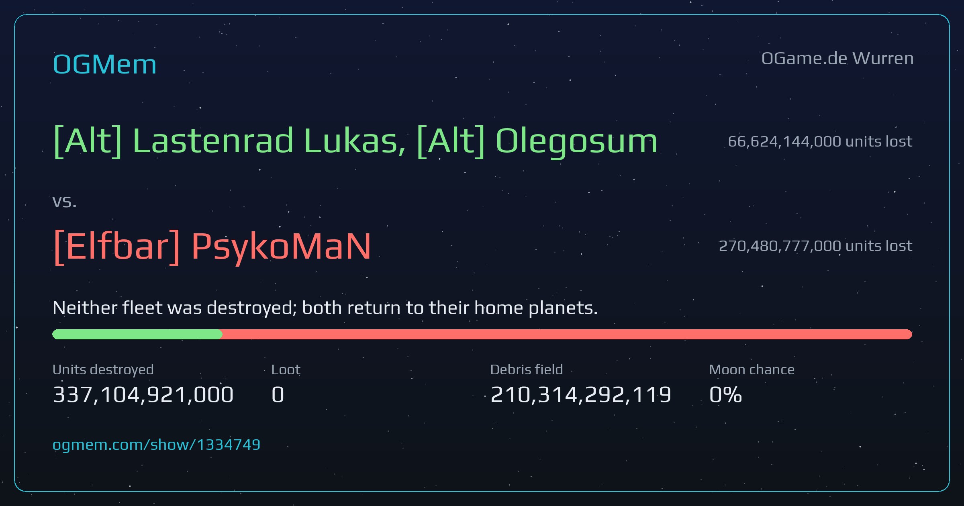Click the OGMem logo text
The width and height of the screenshot is (964, 506).
pos(104,64)
